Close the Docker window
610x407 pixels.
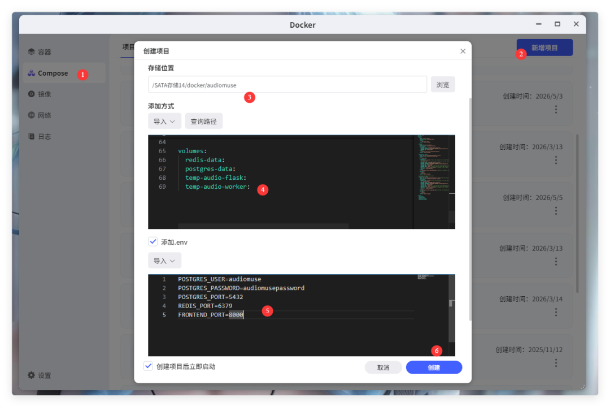click(576, 24)
